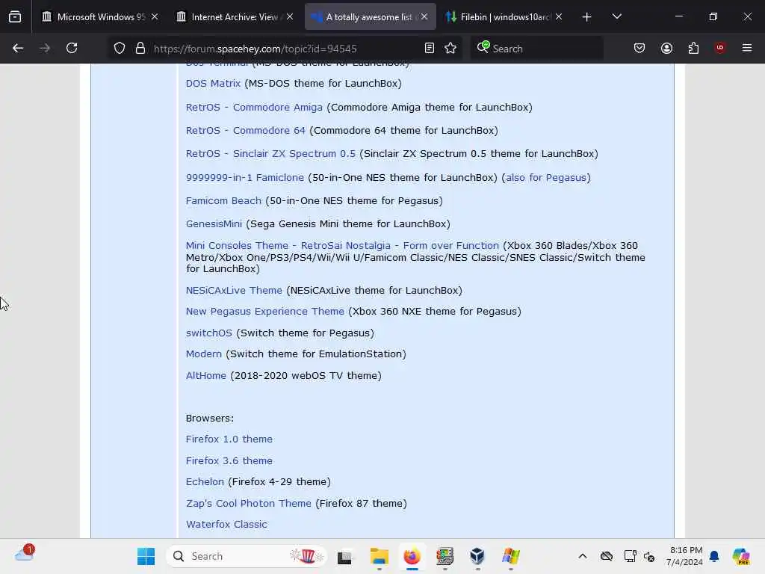Open the Windows flag app in taskbar
Screen dimensions: 765x574
[510, 556]
